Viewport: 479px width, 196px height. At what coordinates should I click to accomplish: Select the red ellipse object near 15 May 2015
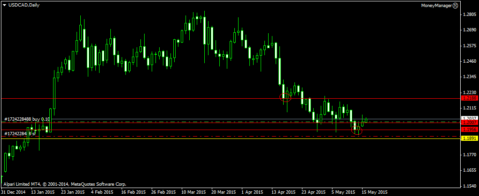(x=356, y=130)
